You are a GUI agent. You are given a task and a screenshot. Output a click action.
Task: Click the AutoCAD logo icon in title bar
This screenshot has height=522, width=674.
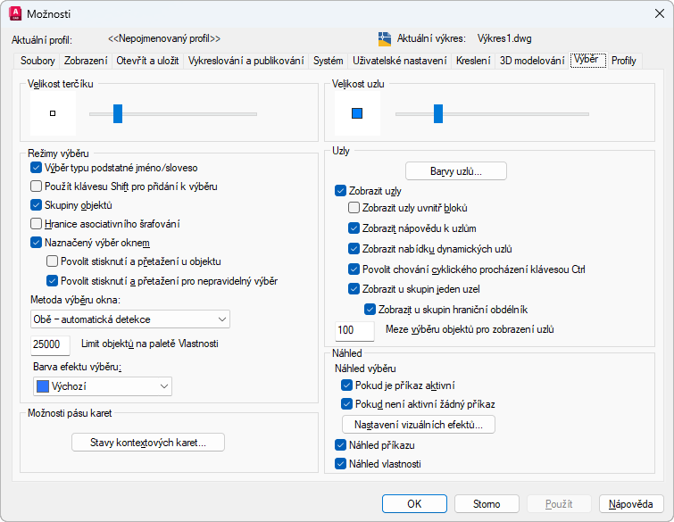(x=14, y=13)
